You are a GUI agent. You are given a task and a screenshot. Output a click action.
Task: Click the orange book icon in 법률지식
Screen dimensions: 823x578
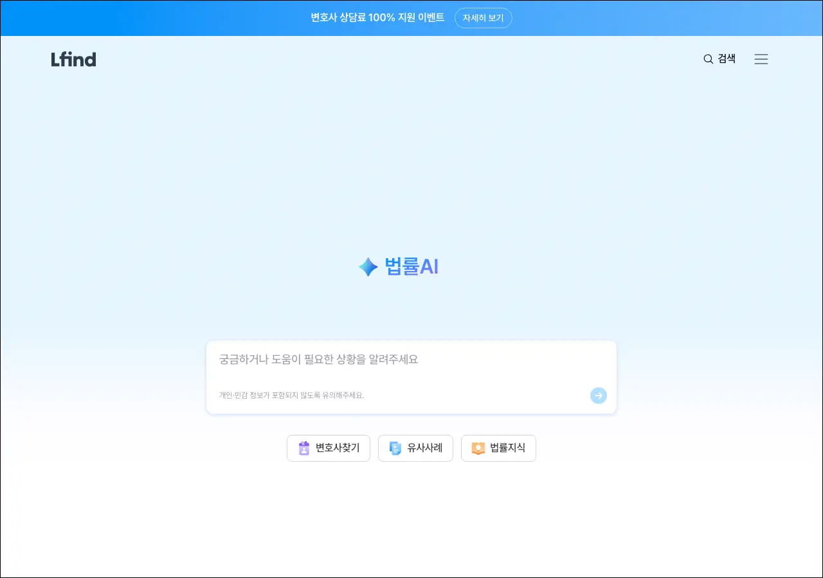click(478, 448)
